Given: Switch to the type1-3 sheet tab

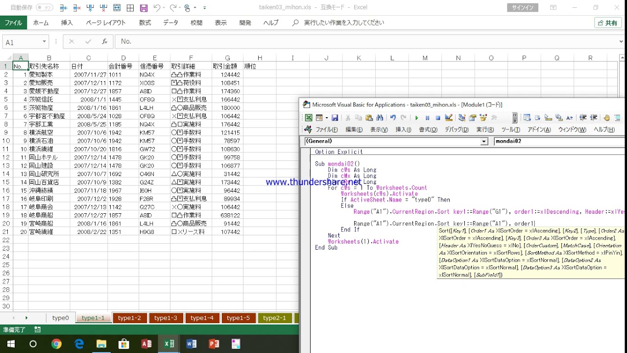Looking at the screenshot, I should pyautogui.click(x=166, y=318).
